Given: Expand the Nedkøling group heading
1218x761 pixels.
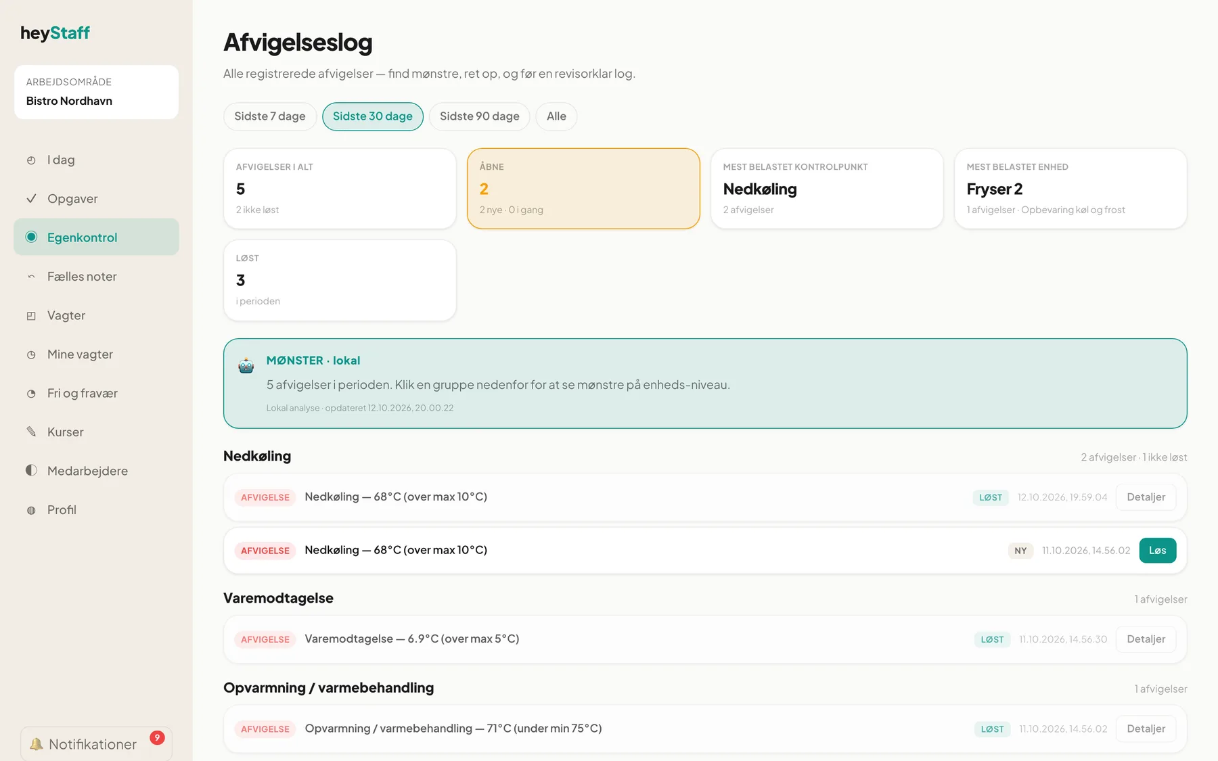Looking at the screenshot, I should point(257,457).
